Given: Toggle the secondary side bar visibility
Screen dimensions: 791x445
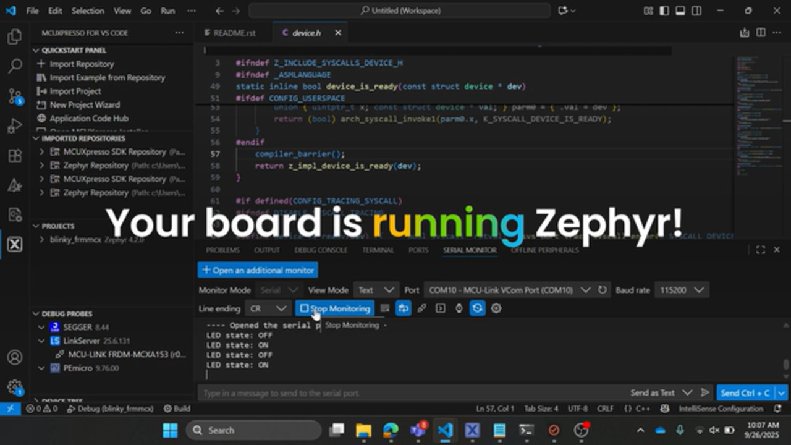Looking at the screenshot, I should click(x=696, y=11).
